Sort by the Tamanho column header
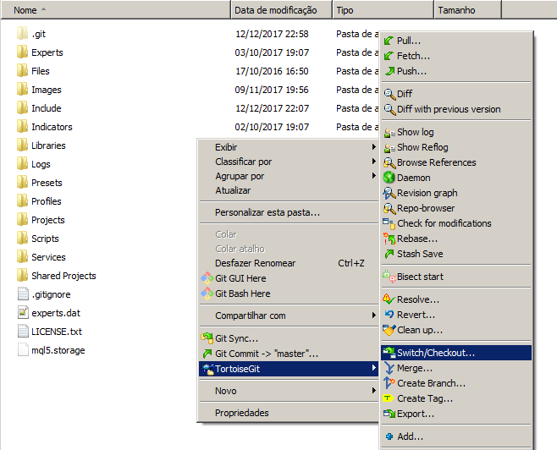557x450 pixels. (467, 10)
